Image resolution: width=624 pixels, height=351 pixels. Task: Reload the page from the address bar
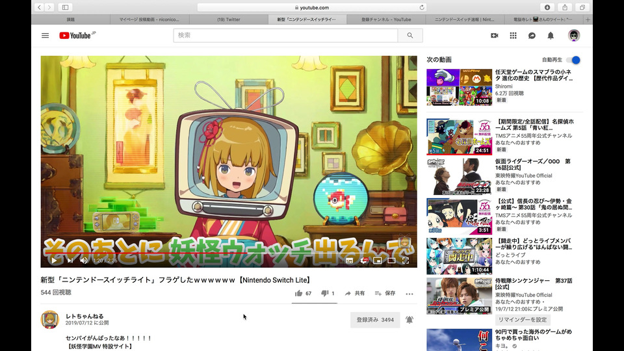click(421, 7)
